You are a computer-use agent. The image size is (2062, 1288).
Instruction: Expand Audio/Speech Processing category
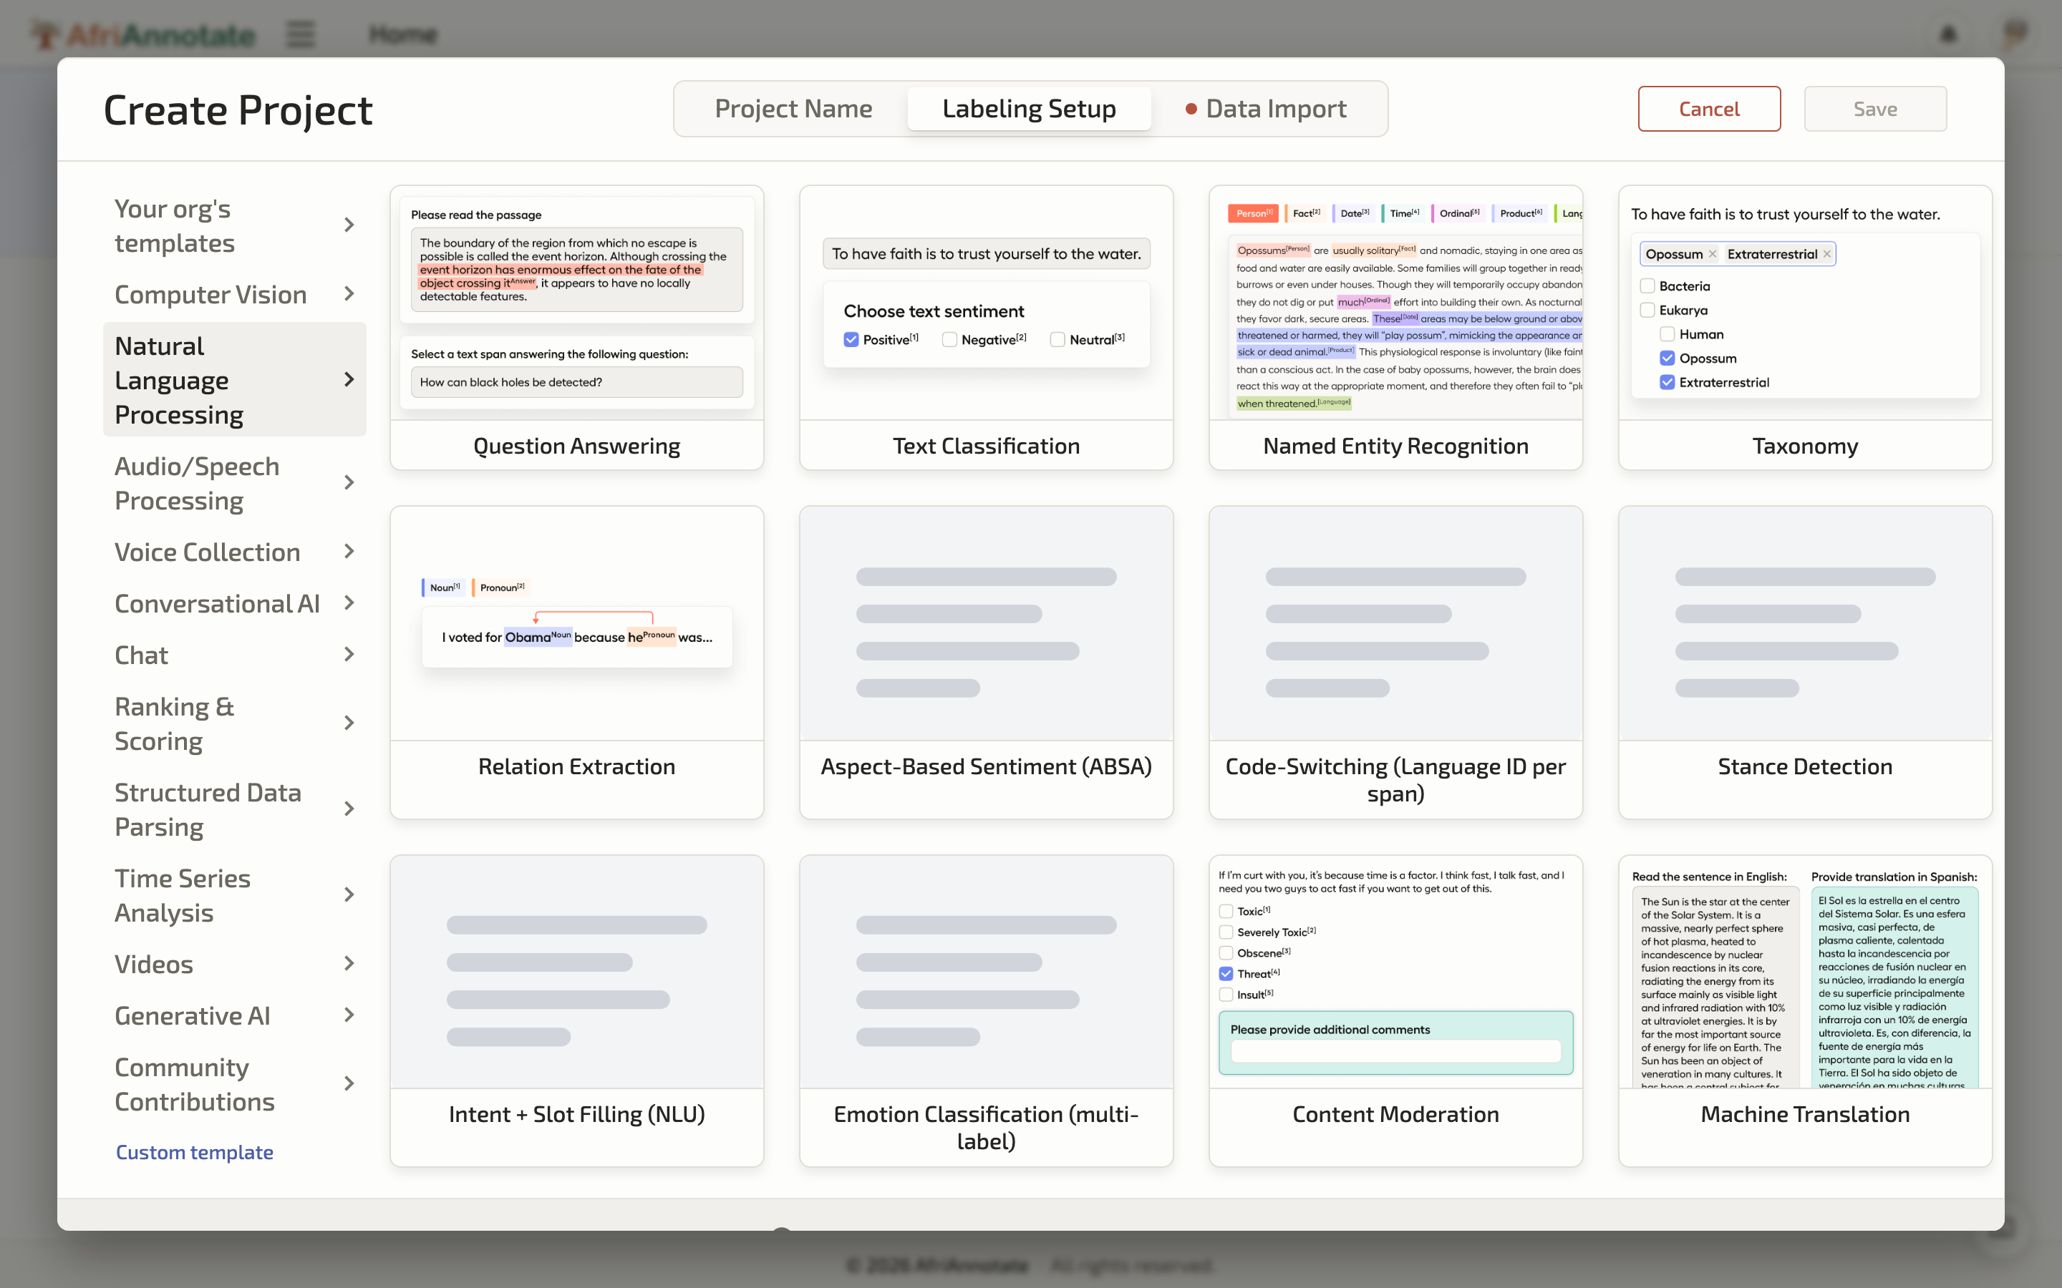coord(234,483)
